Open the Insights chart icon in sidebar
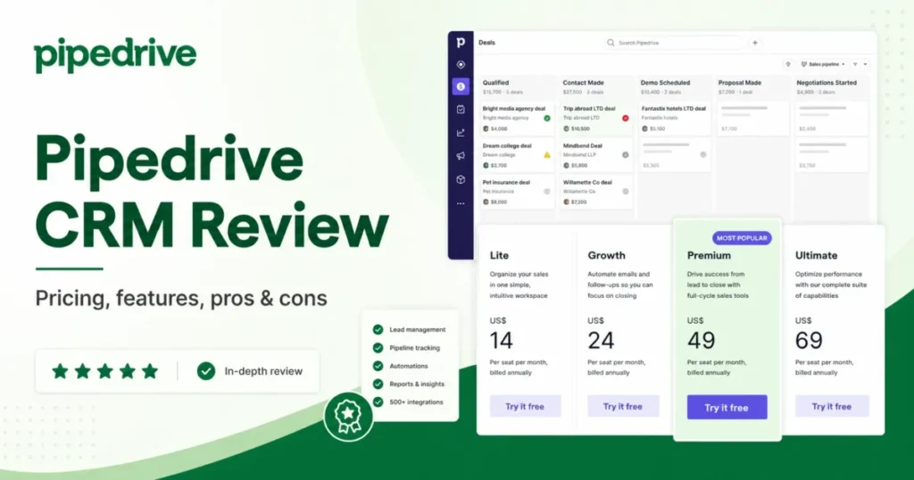The height and width of the screenshot is (480, 914). (461, 133)
